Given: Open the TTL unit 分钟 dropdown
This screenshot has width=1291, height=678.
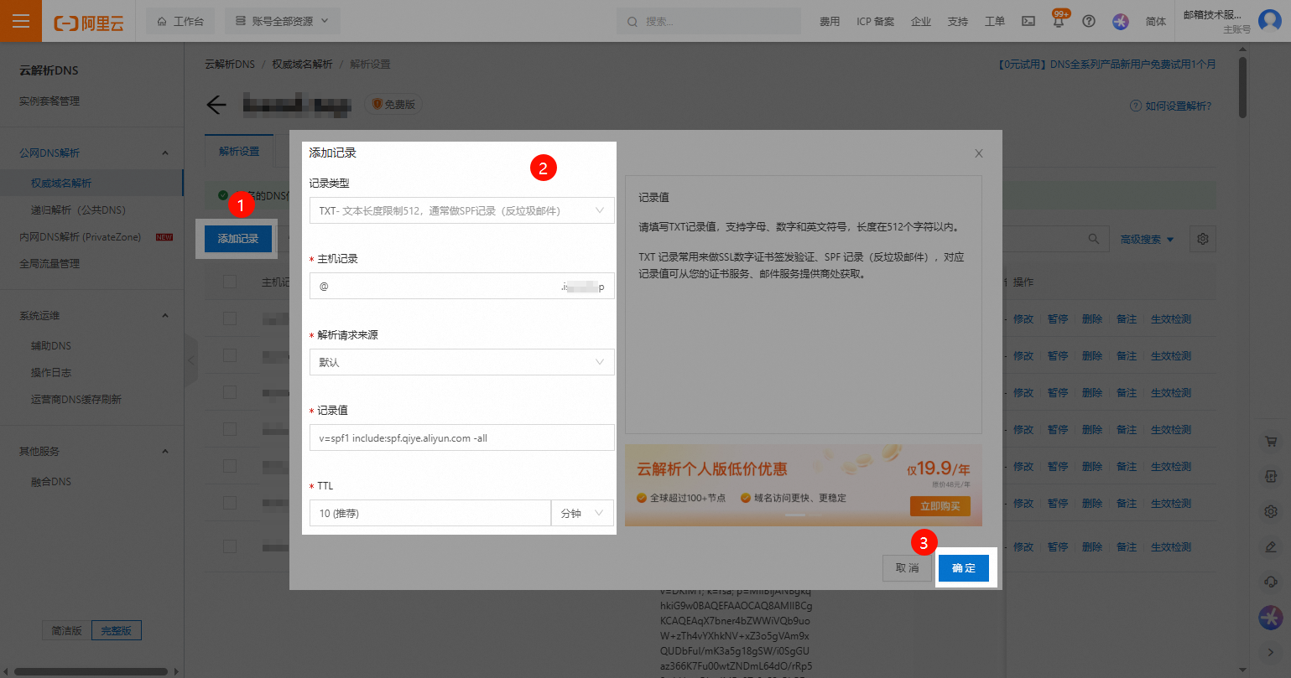Looking at the screenshot, I should click(582, 512).
